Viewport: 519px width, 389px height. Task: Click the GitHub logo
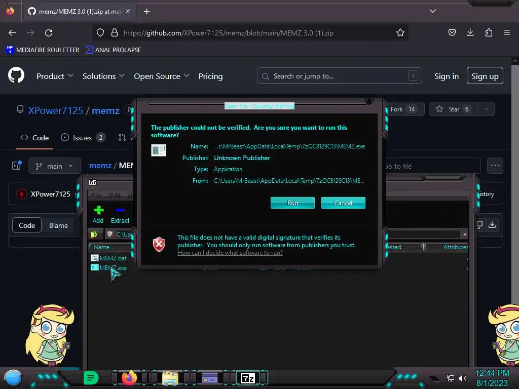tap(16, 75)
